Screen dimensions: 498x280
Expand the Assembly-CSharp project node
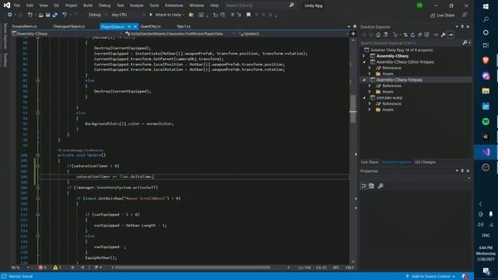pos(364,56)
